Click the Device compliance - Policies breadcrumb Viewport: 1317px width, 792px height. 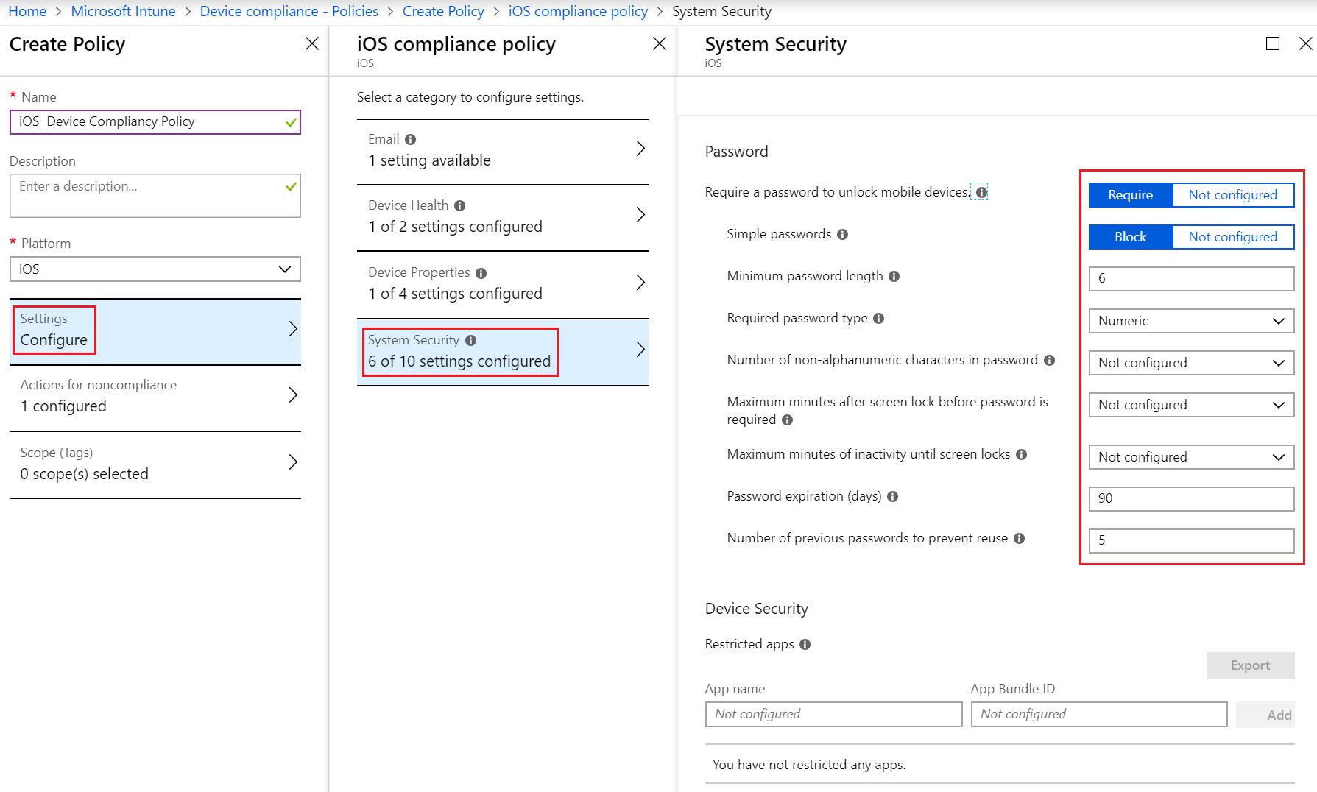coord(289,12)
